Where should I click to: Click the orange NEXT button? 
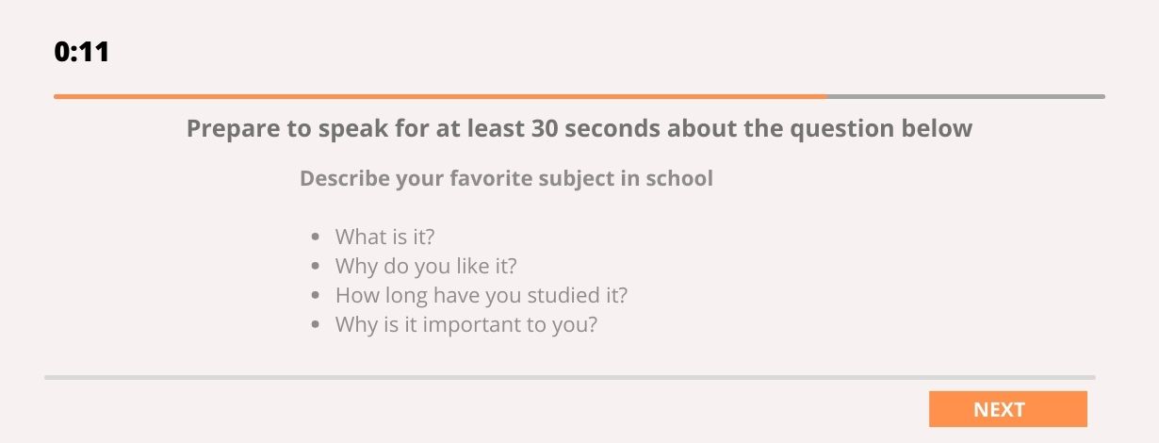1007,409
